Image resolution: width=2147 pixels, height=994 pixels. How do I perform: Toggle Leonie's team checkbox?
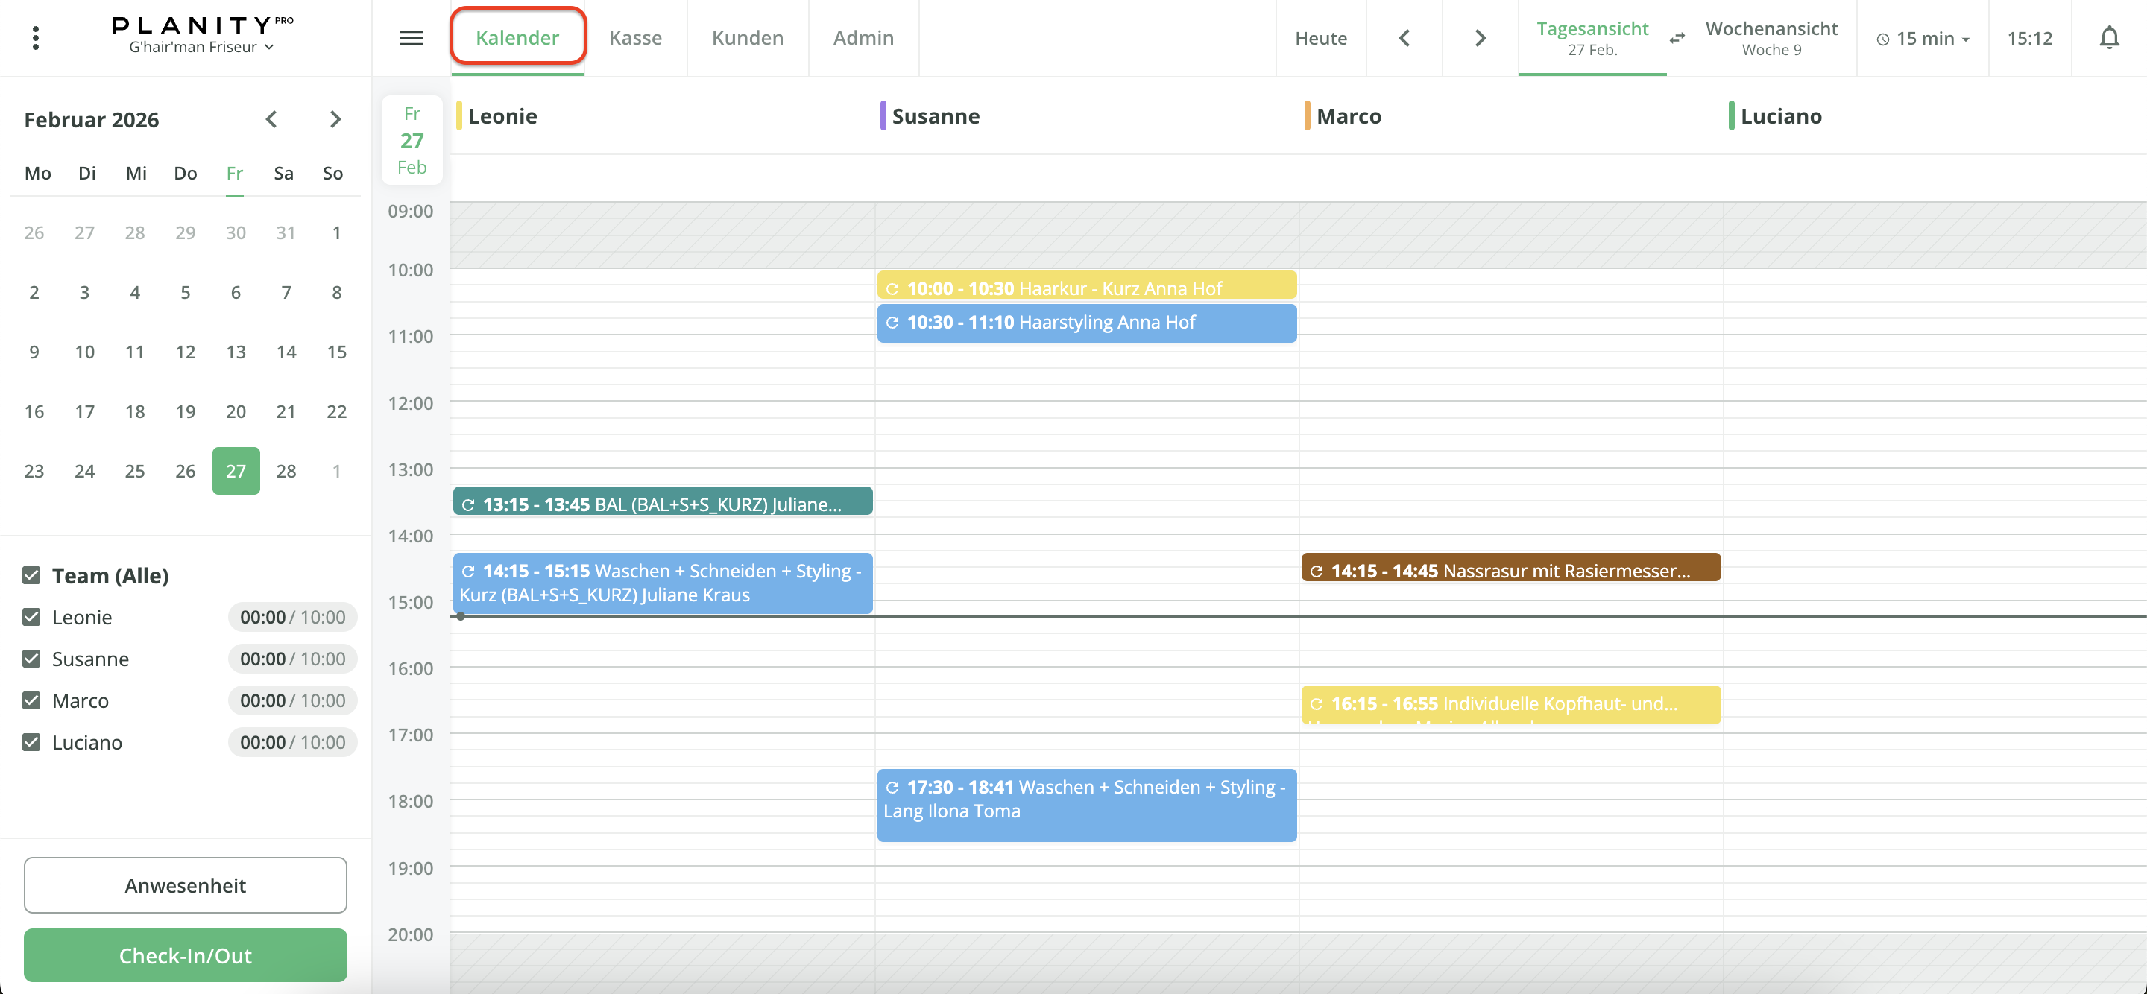tap(31, 616)
